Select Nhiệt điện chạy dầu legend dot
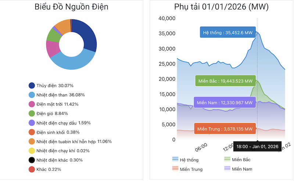The height and width of the screenshot is (181, 294). [32, 123]
